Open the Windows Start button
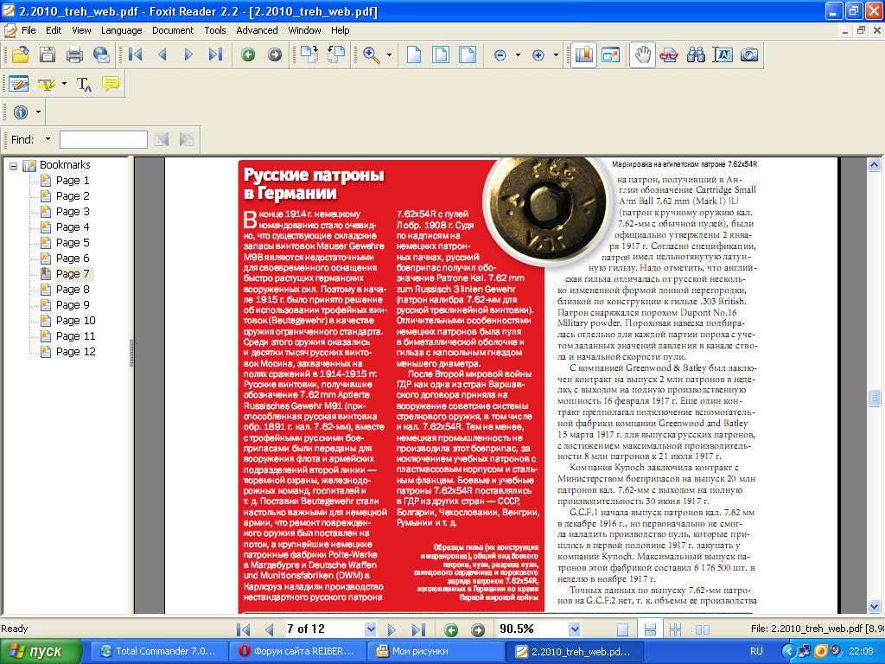 pos(39,651)
